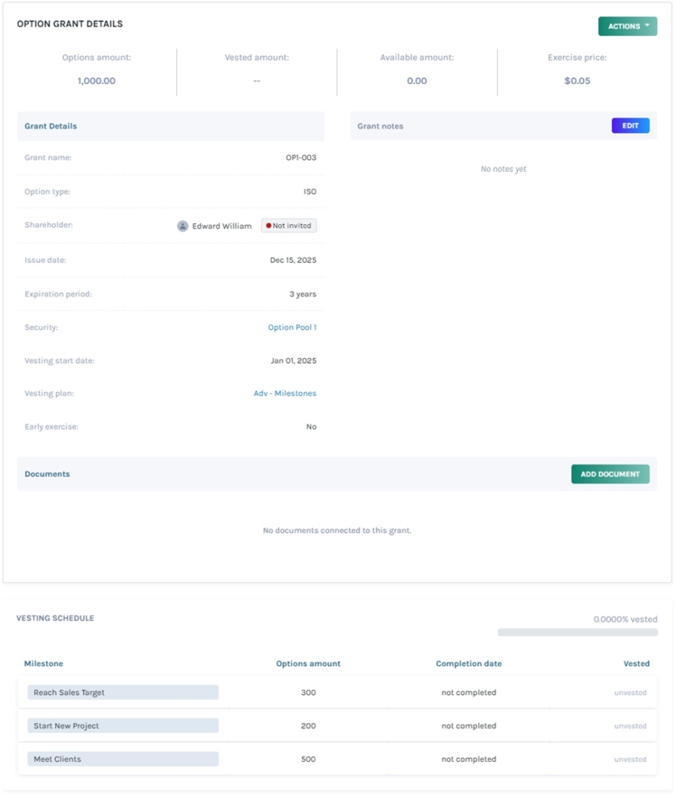
Task: Click Edward William's avatar icon
Action: pyautogui.click(x=182, y=226)
